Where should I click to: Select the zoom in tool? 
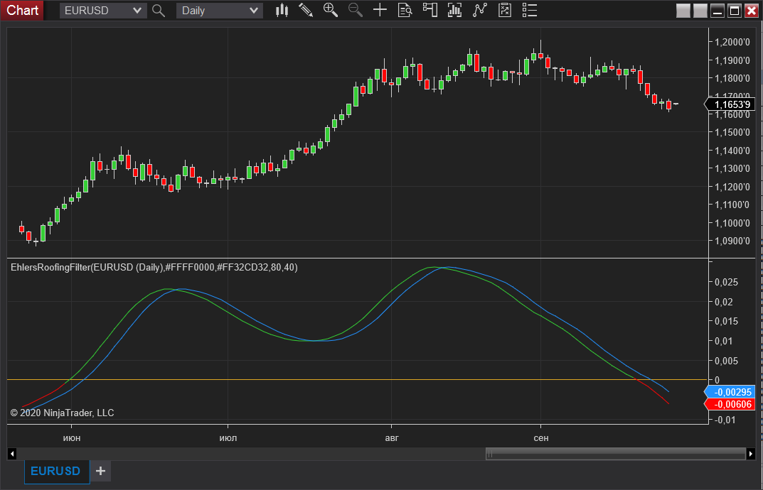(x=330, y=10)
